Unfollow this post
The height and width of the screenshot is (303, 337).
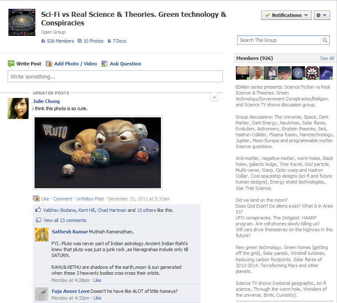pos(90,199)
